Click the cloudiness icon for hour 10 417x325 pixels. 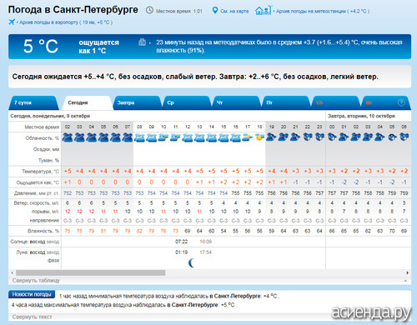[x=163, y=137]
